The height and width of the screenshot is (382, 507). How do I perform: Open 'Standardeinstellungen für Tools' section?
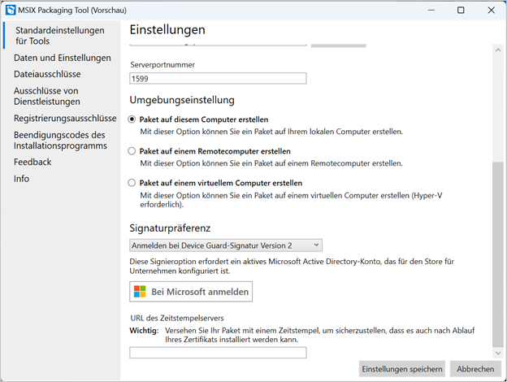point(60,36)
